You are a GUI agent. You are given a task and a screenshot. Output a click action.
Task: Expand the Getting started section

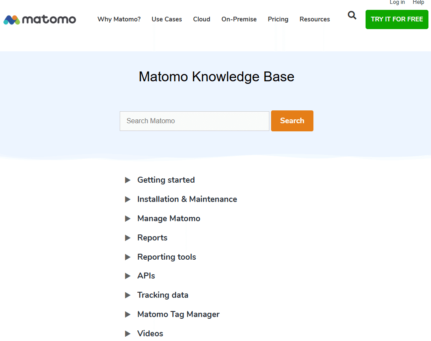tap(166, 180)
